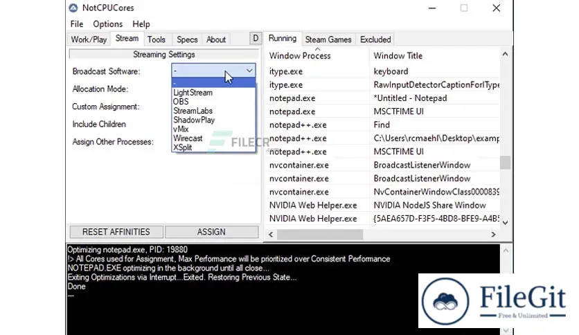Viewport: 579px width, 335px height.
Task: Select the notepad++.exe C:\Users\rcmaehl row
Action: pos(383,138)
